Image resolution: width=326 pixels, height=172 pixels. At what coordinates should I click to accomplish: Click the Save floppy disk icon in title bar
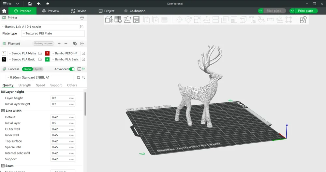tap(30, 4)
